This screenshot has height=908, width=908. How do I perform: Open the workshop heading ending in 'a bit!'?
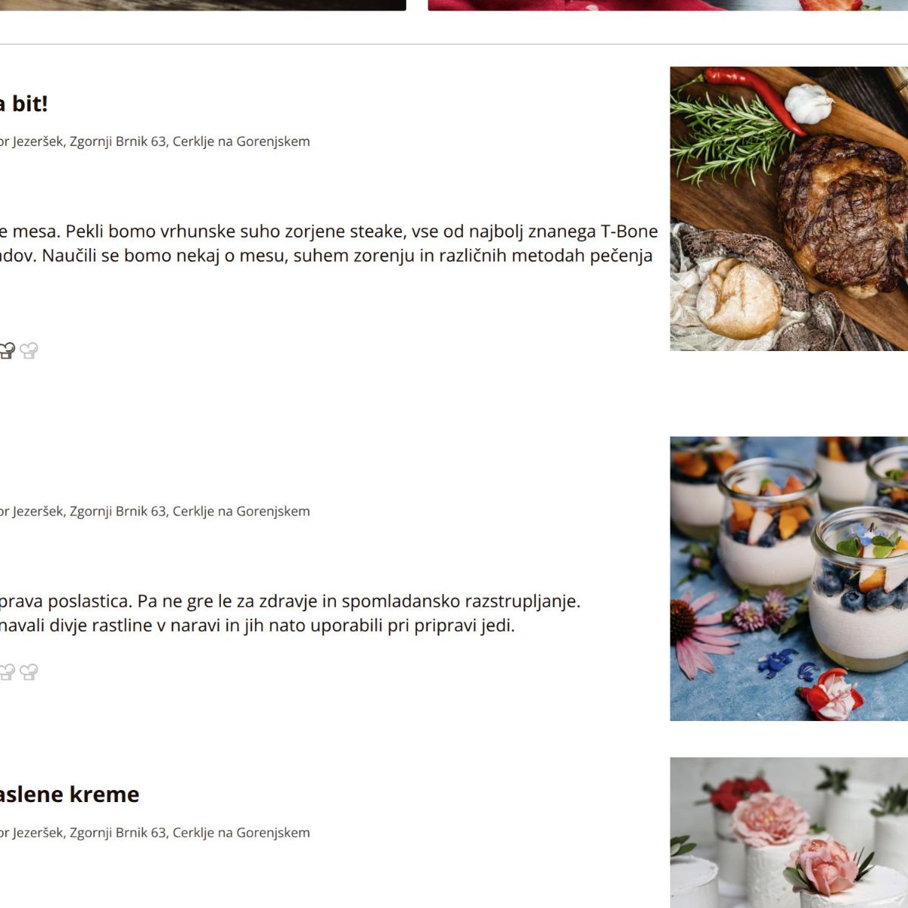coord(23,104)
